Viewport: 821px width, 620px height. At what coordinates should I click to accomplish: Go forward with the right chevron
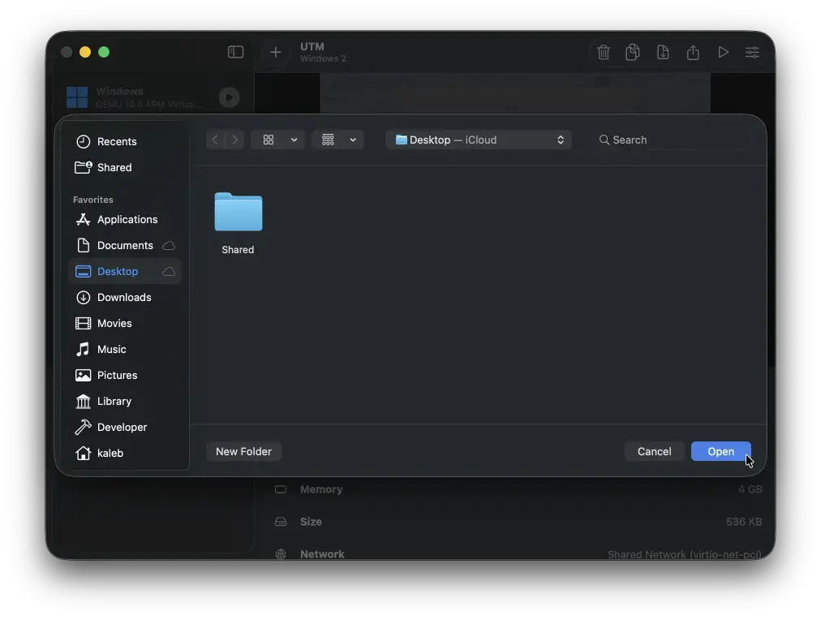[x=235, y=140]
